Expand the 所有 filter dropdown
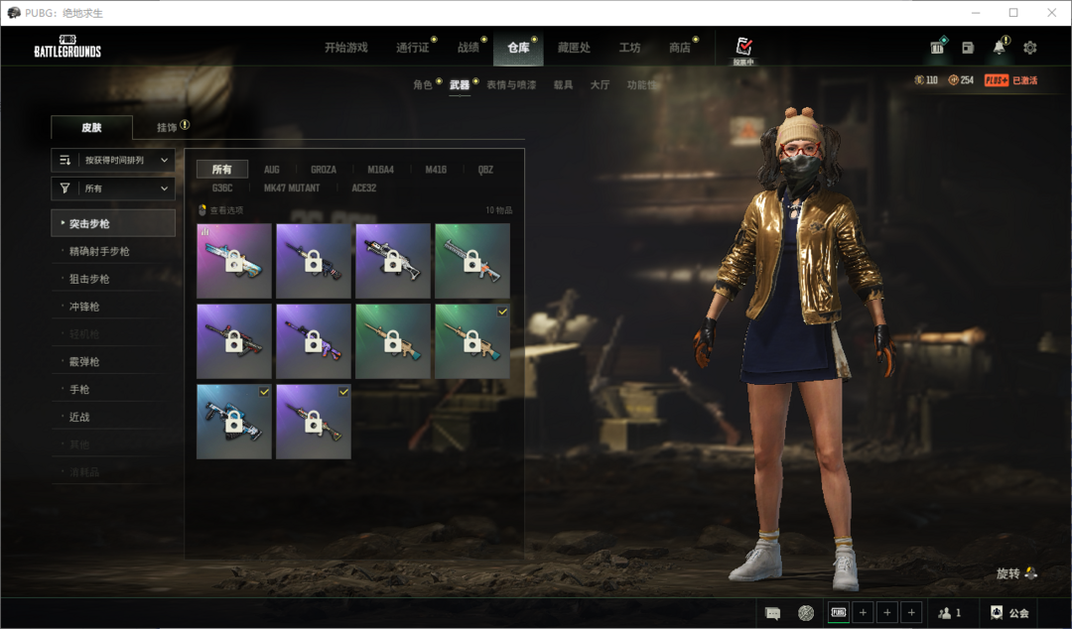Viewport: 1072px width, 629px height. pos(113,188)
